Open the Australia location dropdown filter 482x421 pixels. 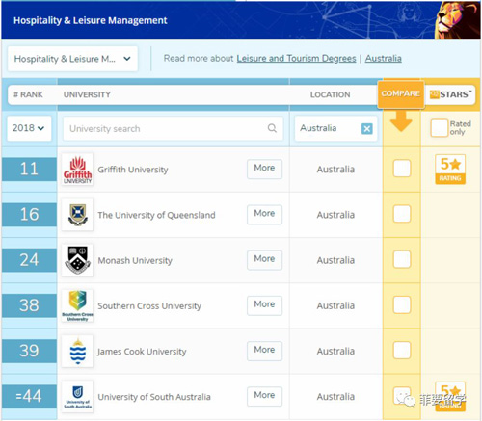tap(335, 128)
